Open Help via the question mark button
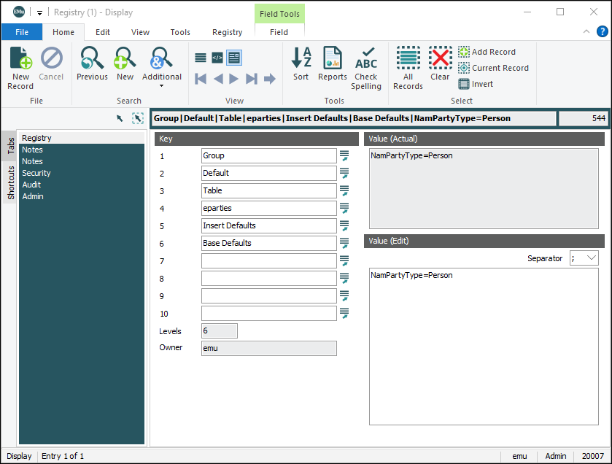612x464 pixels. pyautogui.click(x=603, y=32)
